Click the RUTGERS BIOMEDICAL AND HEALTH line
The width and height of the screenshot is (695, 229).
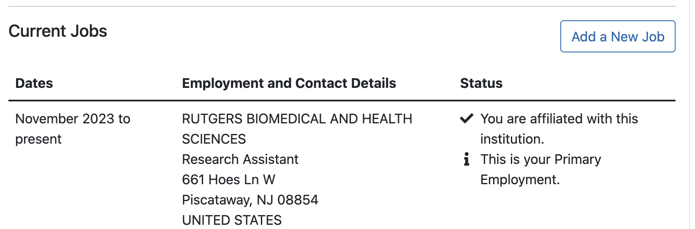297,119
